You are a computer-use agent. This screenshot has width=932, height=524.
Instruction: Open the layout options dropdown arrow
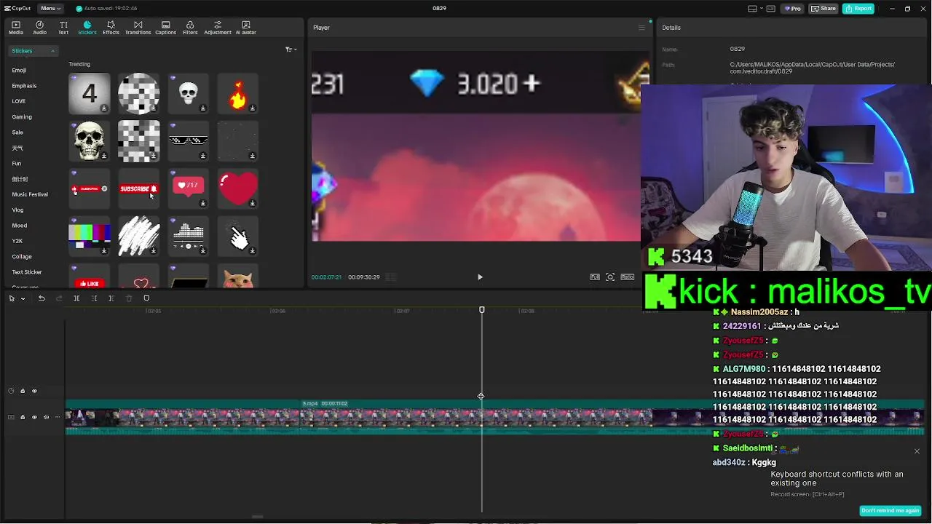(761, 9)
